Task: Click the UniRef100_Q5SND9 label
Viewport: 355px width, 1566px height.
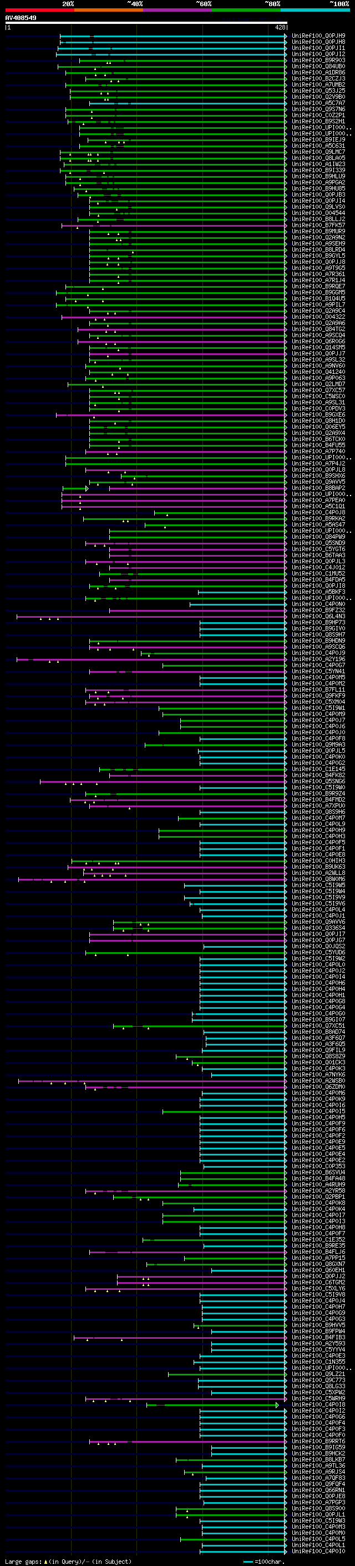Action: click(x=318, y=543)
